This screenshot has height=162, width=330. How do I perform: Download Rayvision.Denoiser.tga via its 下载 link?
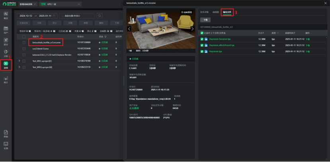(x=307, y=39)
